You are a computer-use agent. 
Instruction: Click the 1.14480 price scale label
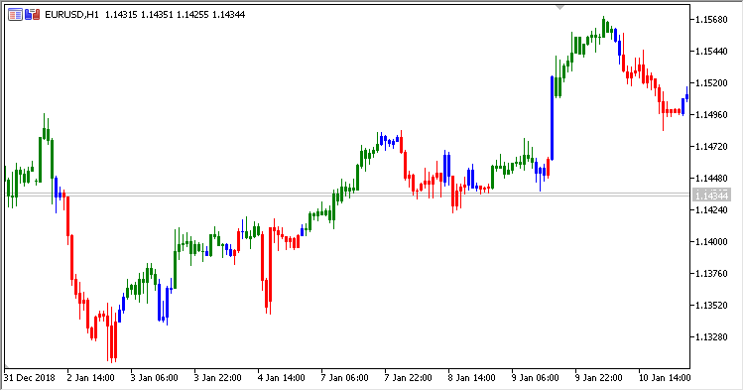coord(711,179)
